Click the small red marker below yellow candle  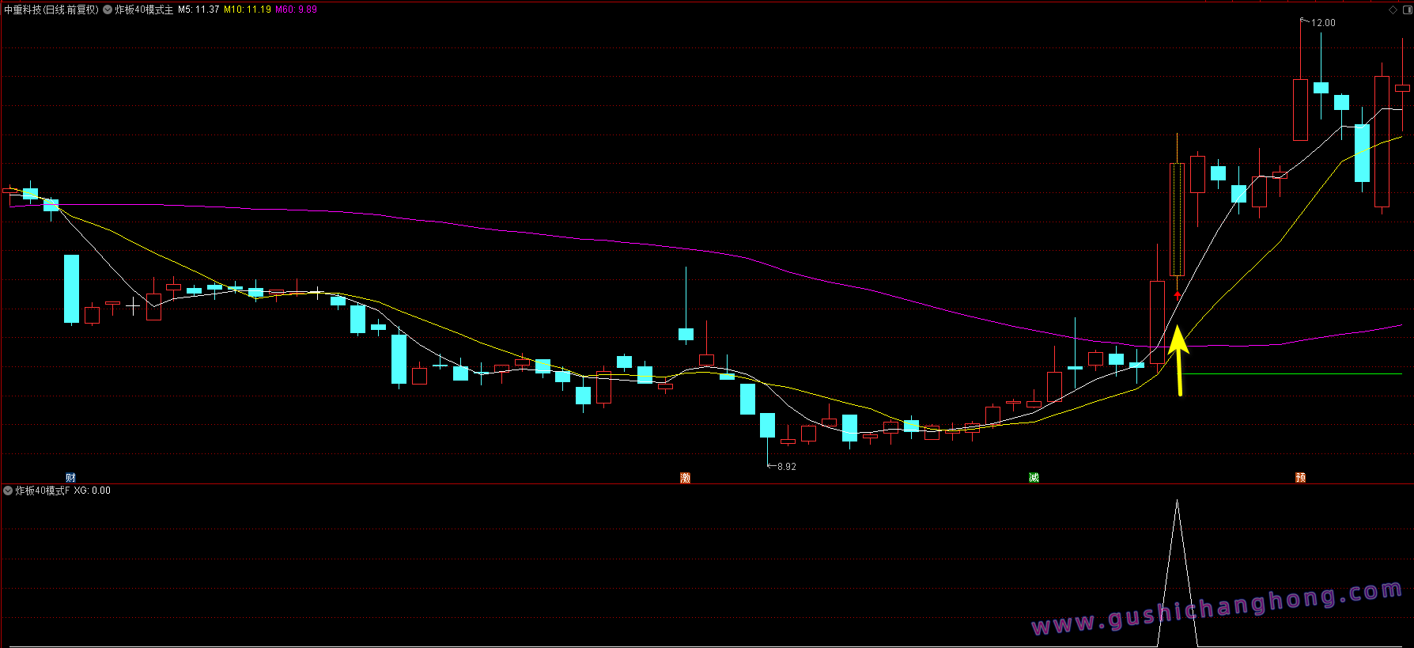[1178, 294]
